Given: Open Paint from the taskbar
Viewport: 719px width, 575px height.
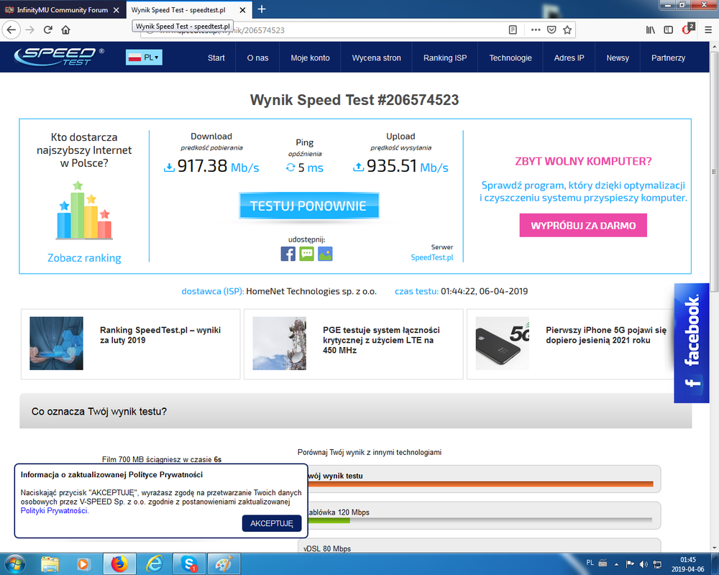Looking at the screenshot, I should click(x=224, y=564).
